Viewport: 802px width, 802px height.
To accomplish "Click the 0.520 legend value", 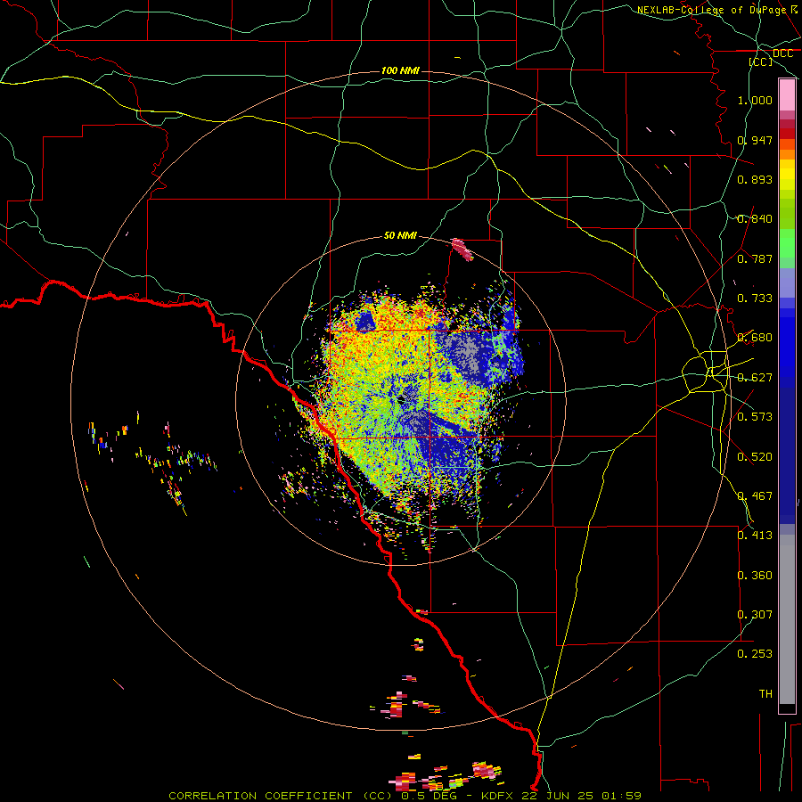I will tap(755, 457).
